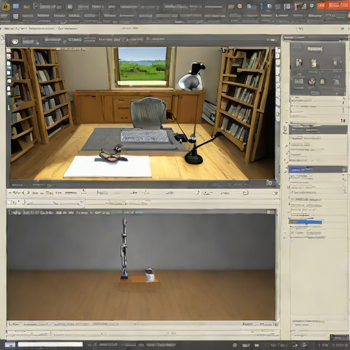350x350 pixels.
Task: Click the round orange app logo icon
Action: [5, 7]
